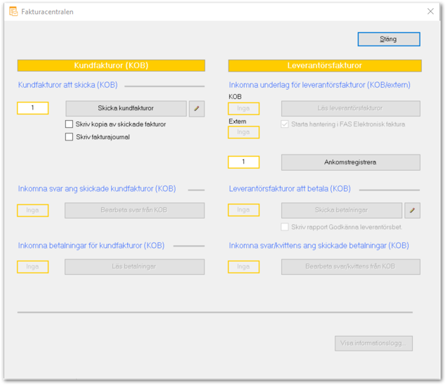Image resolution: width=446 pixels, height=385 pixels.
Task: Click Bearbeta svar från KOB button
Action: (x=135, y=211)
